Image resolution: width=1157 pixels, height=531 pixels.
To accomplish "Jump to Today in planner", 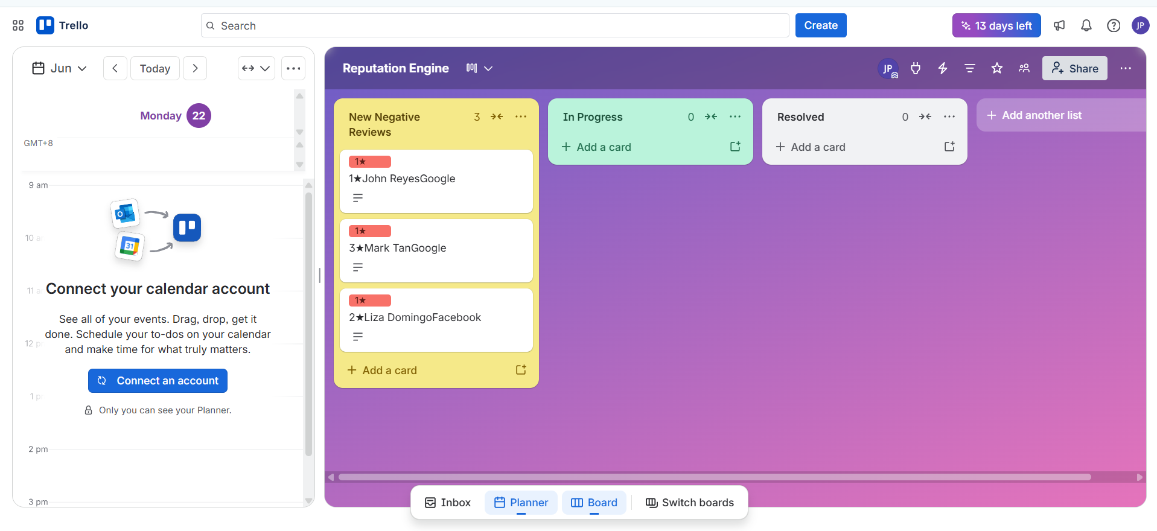I will 155,68.
